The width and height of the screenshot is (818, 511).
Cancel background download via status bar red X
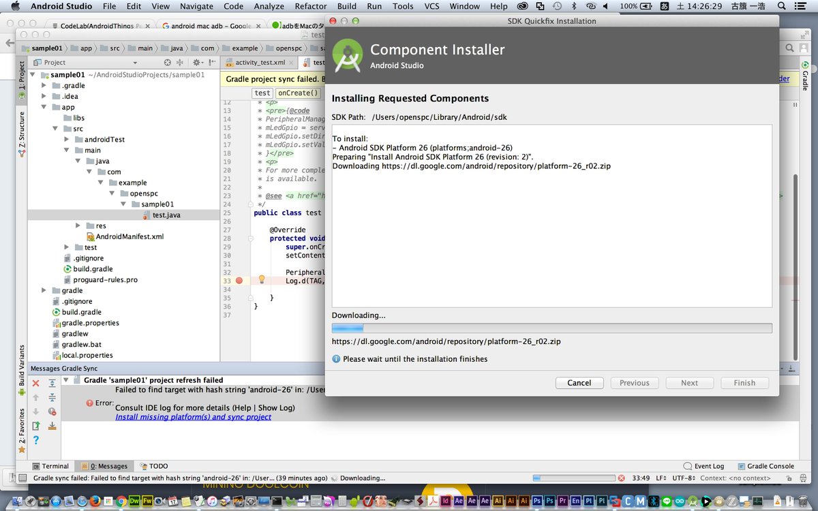[x=623, y=478]
